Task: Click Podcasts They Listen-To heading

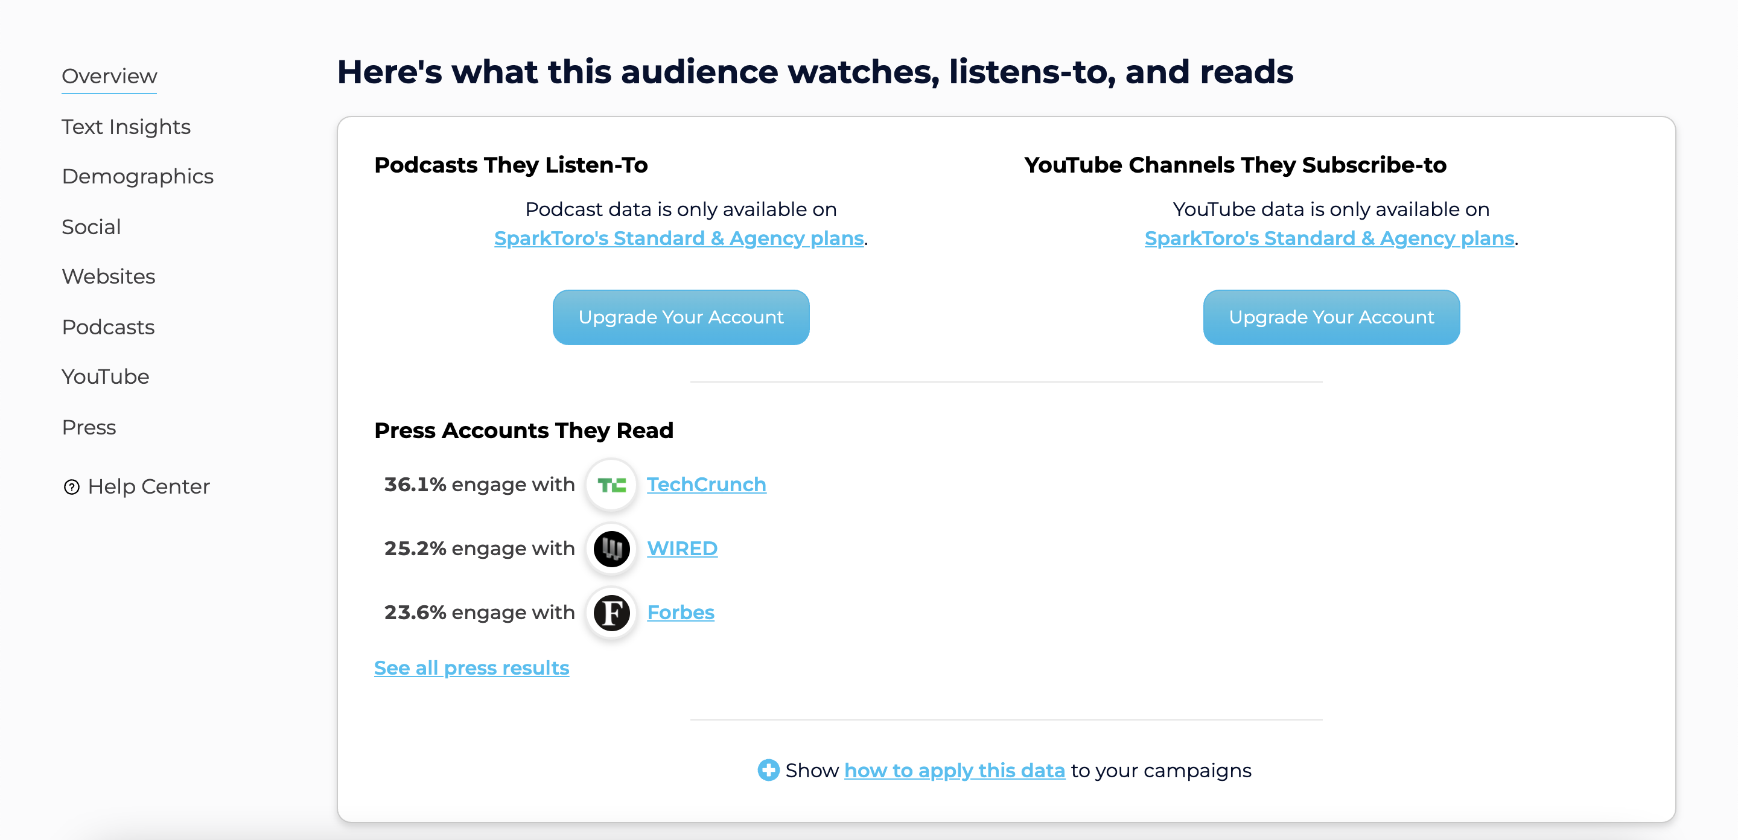Action: coord(511,165)
